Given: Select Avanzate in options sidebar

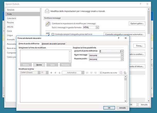Looking at the screenshot, I should pyautogui.click(x=11, y=40).
